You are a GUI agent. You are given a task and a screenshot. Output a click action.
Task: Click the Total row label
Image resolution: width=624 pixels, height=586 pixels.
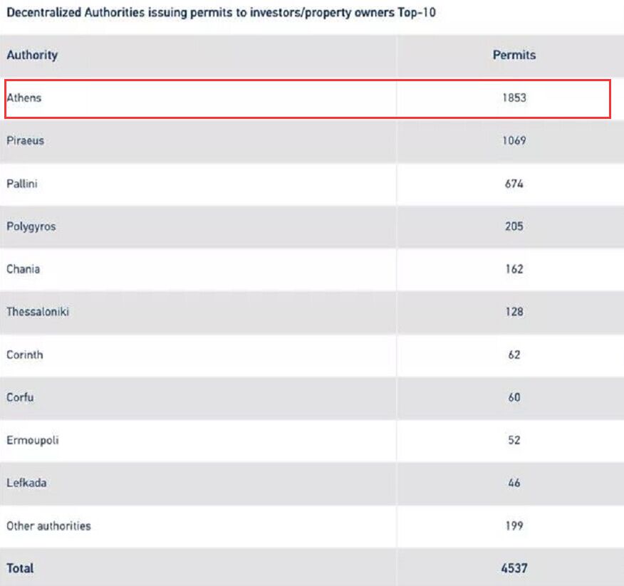click(20, 568)
